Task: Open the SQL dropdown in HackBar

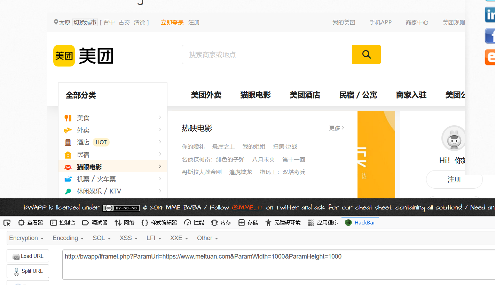Action: (x=102, y=238)
